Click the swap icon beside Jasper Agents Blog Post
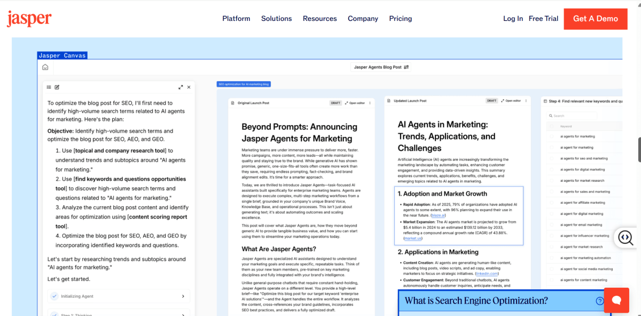 coord(407,67)
